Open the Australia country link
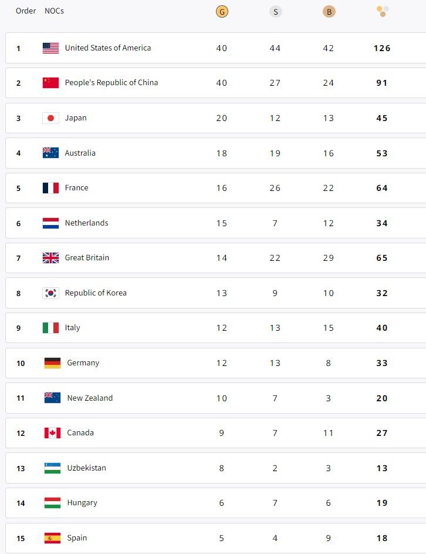This screenshot has height=554, width=426. coord(80,153)
